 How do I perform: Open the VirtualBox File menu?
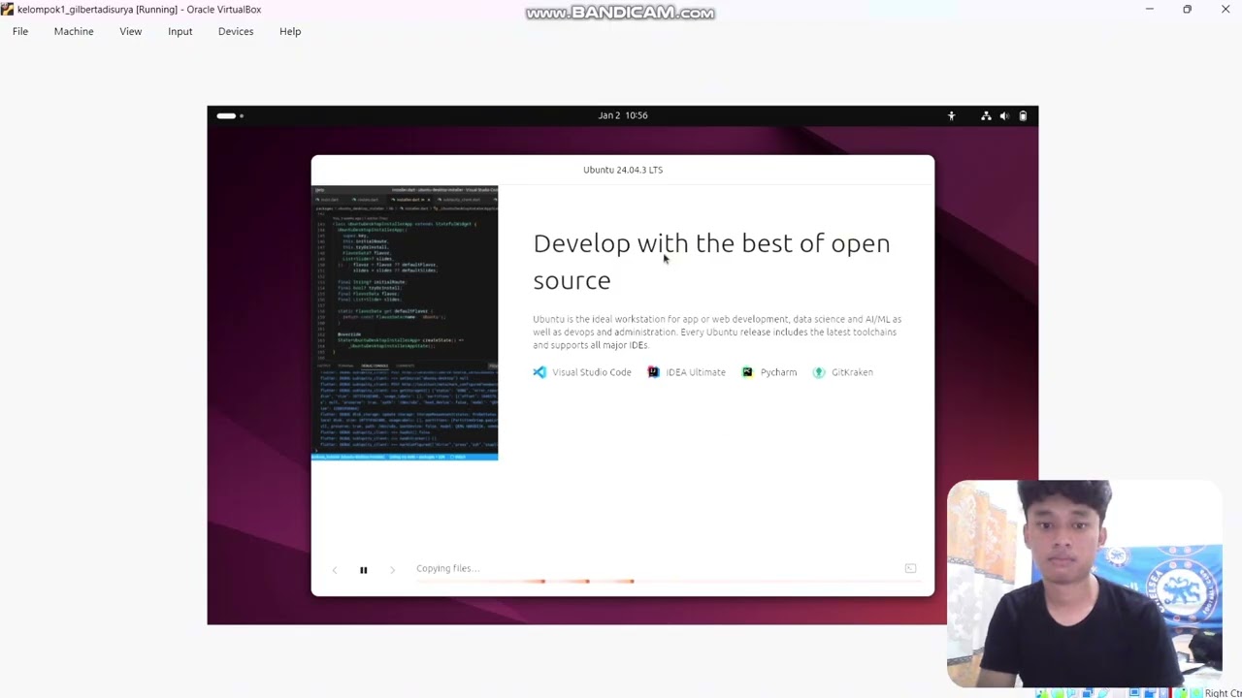(x=20, y=31)
